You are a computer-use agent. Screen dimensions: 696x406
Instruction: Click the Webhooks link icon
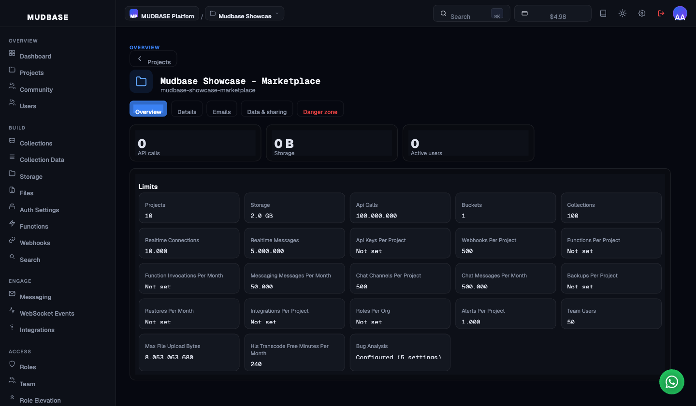tap(12, 239)
